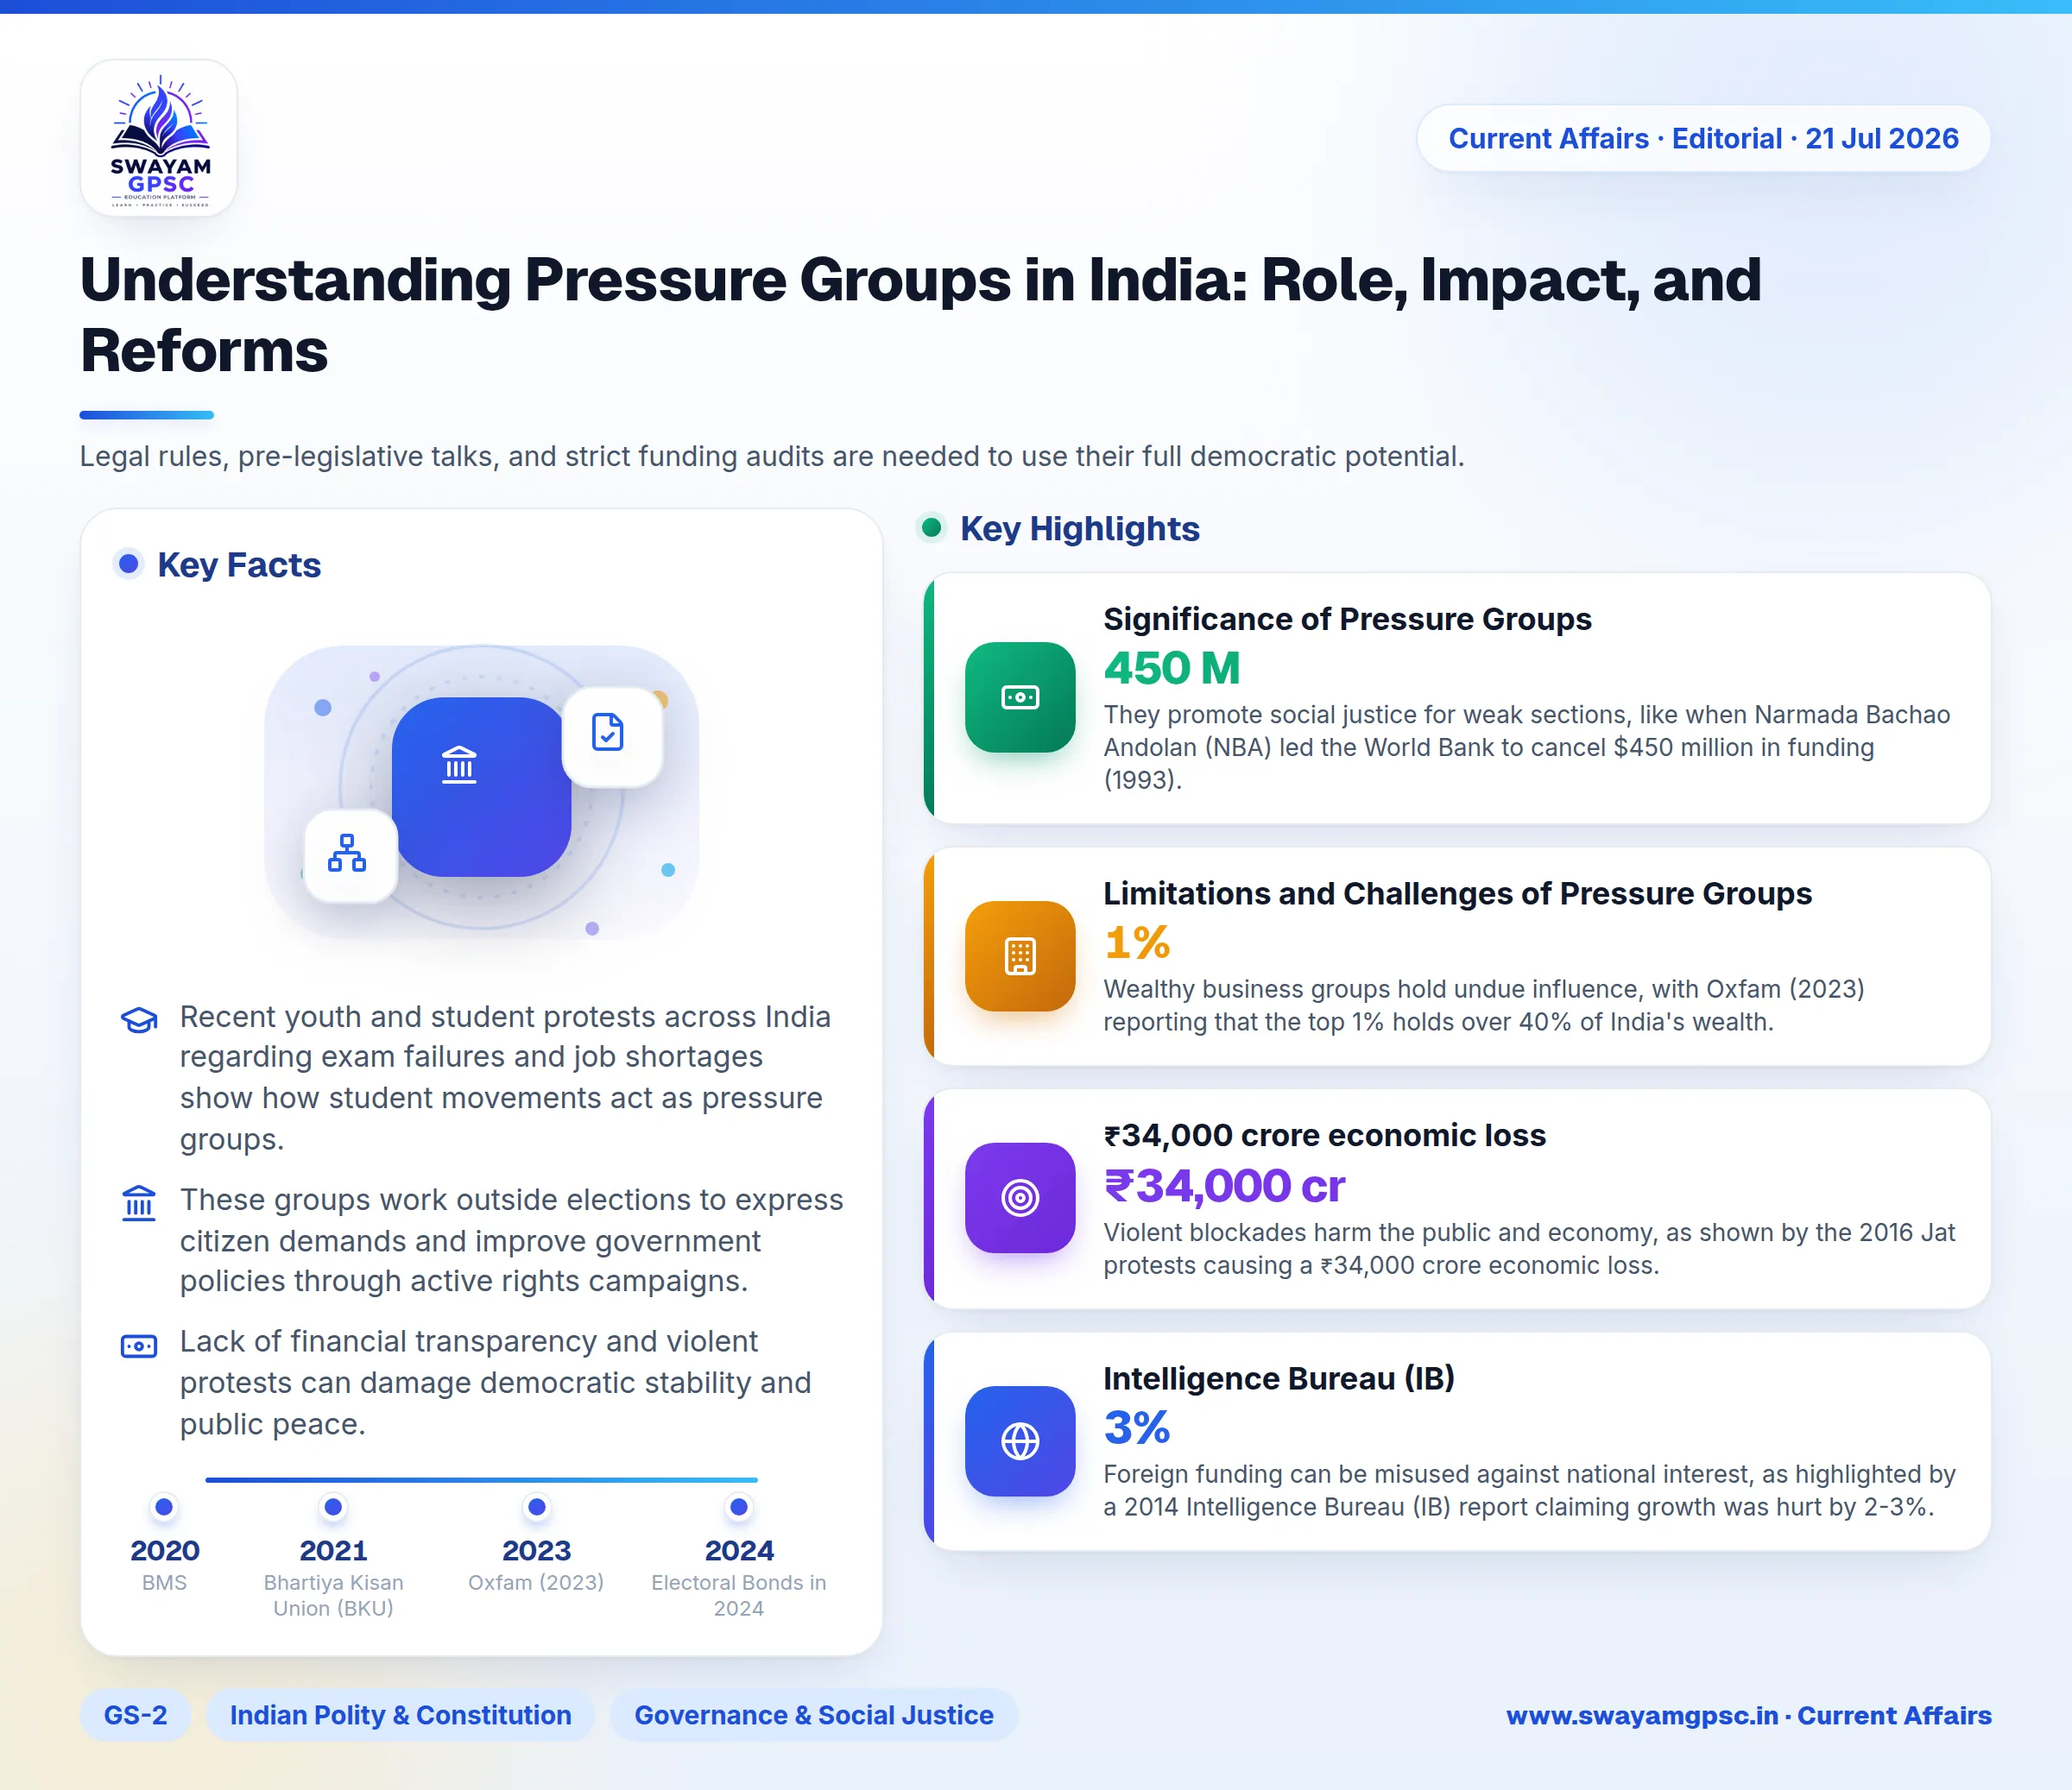The image size is (2072, 1790).
Task: Click the 'Understanding Pressure Groups in India' title
Action: coord(920,315)
